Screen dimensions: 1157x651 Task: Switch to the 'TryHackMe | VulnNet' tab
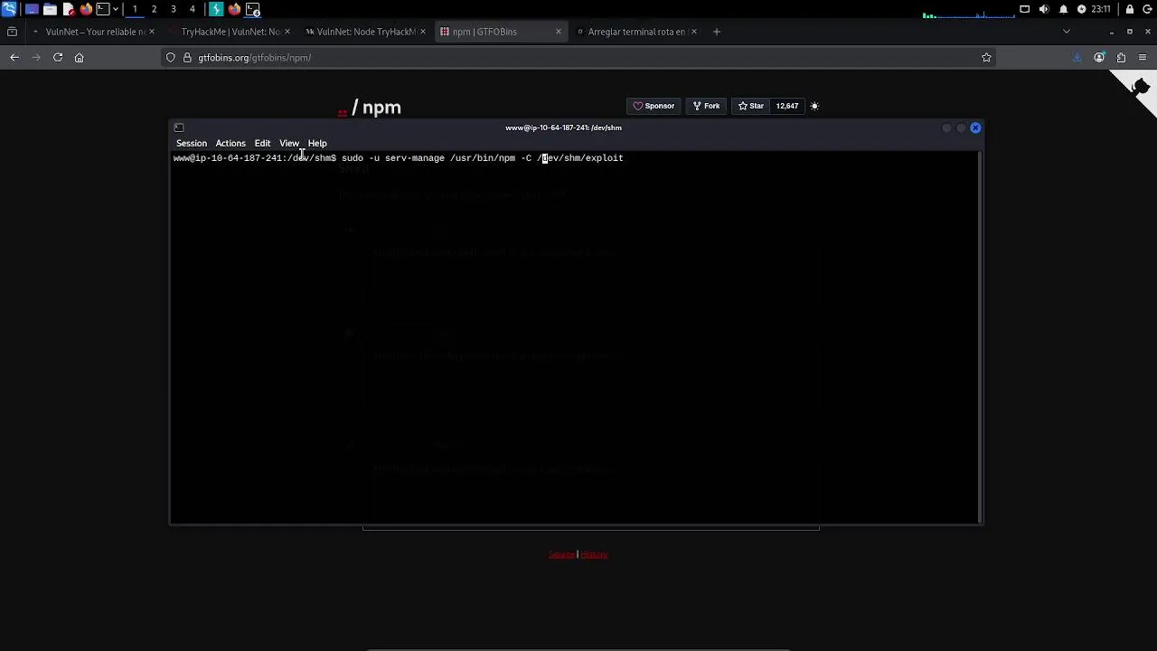[229, 32]
